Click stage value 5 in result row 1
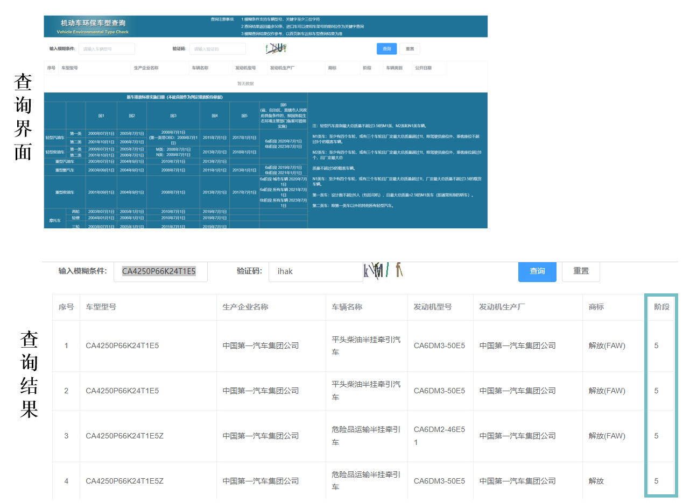The height and width of the screenshot is (504, 683). pyautogui.click(x=656, y=345)
